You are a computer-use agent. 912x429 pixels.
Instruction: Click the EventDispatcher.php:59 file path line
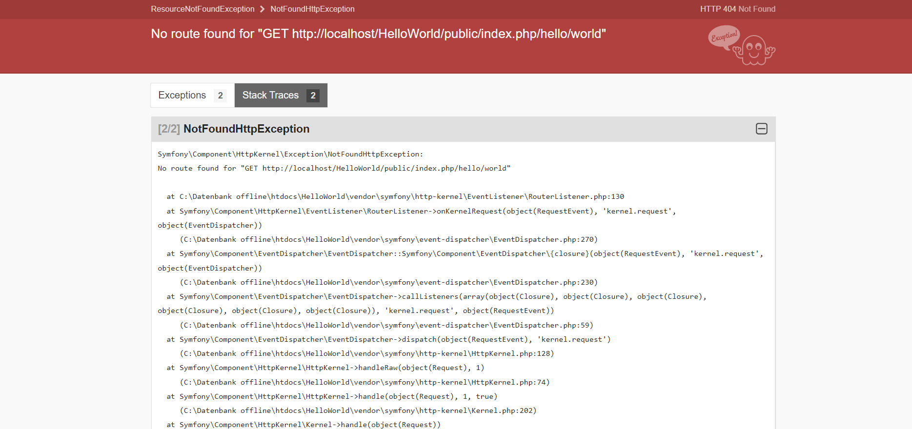point(386,325)
